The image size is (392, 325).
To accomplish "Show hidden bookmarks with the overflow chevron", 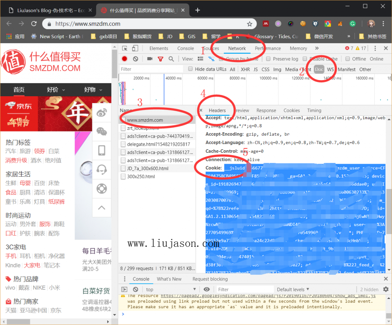I will pyautogui.click(x=349, y=36).
